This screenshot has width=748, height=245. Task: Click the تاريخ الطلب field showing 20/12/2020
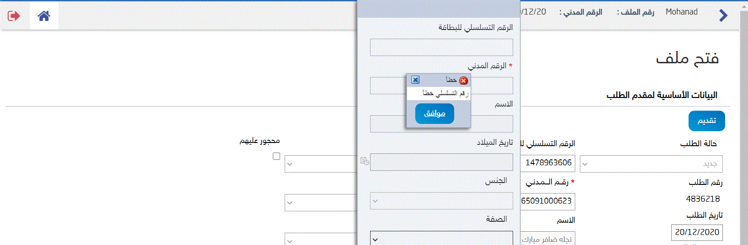pyautogui.click(x=697, y=232)
